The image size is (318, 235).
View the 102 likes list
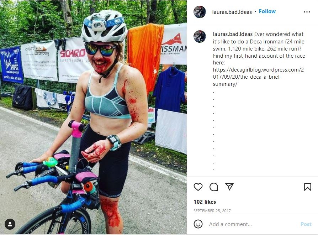205,202
